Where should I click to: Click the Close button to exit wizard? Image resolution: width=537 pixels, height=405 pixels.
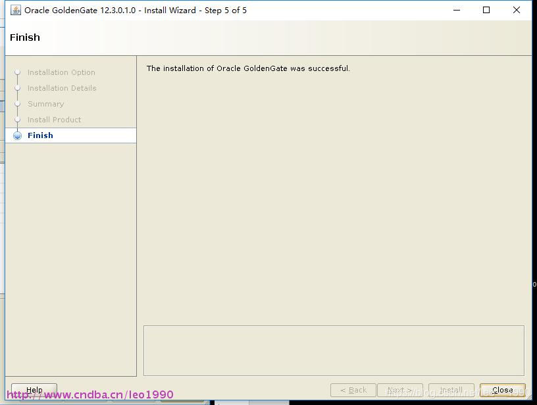click(502, 390)
